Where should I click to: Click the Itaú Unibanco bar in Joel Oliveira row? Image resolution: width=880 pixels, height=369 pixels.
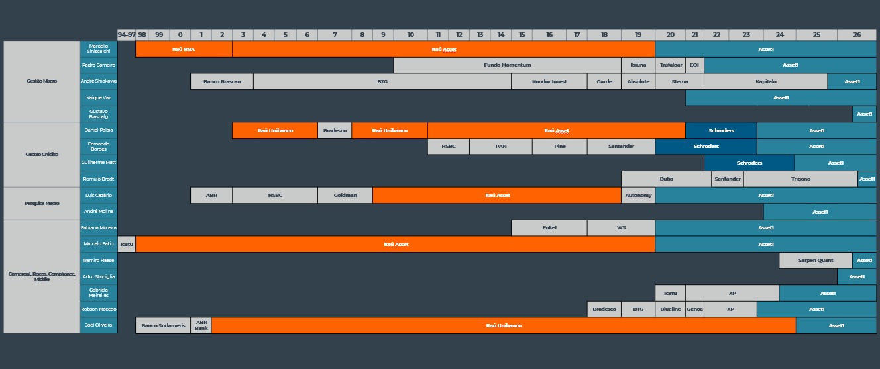coord(504,325)
